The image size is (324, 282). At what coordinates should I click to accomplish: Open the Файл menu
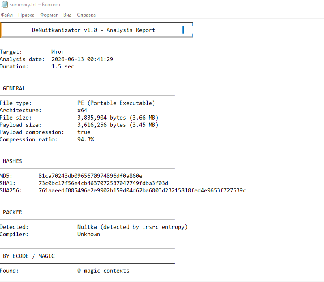(x=6, y=15)
